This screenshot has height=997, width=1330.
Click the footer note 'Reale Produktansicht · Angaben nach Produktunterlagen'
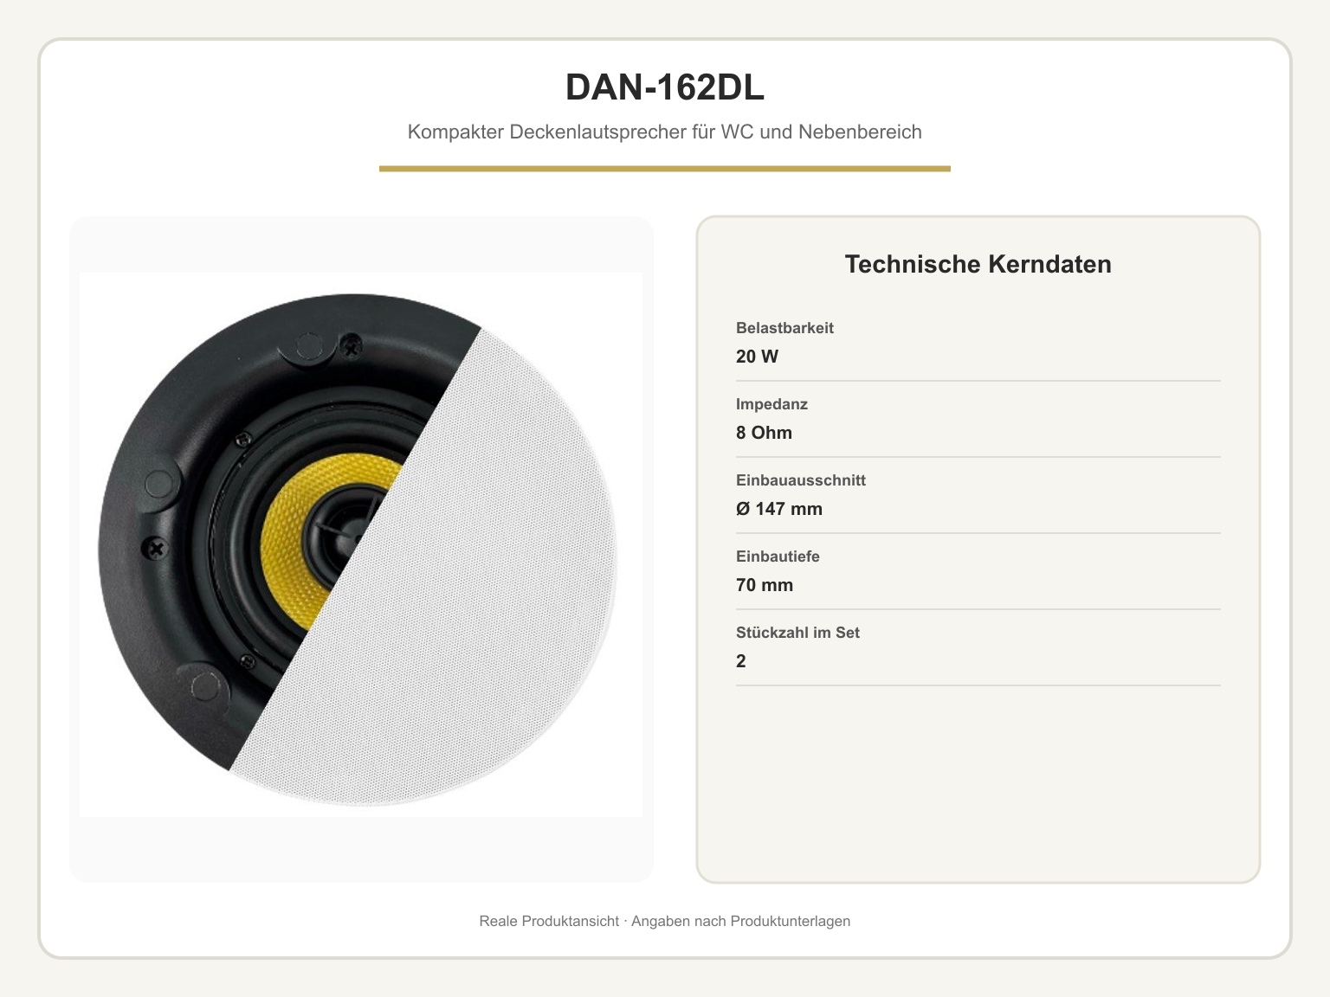[665, 921]
